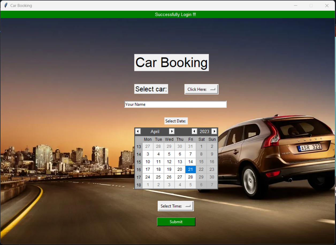Viewport: 336px width, 245px height.
Task: Open the Select Time dropdown
Action: pyautogui.click(x=175, y=206)
